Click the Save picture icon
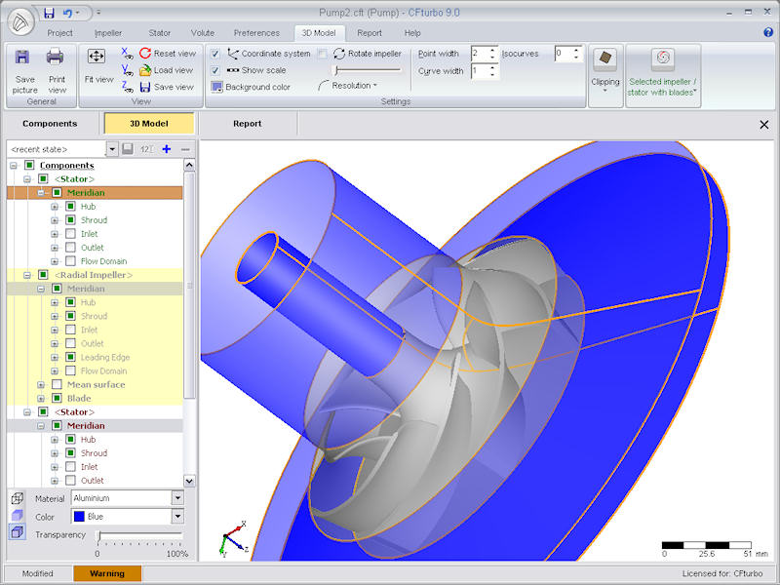 click(22, 58)
